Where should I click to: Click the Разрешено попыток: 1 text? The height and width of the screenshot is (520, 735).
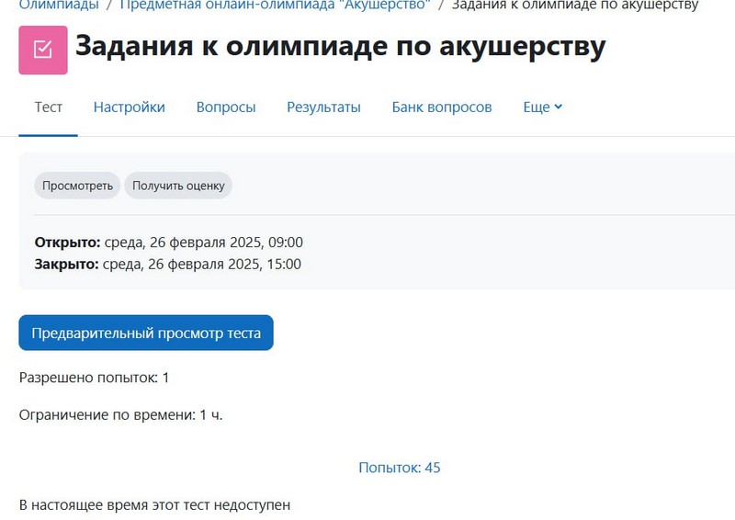tap(95, 378)
